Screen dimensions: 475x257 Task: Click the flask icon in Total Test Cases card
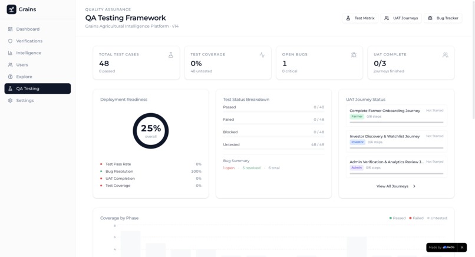(x=170, y=55)
